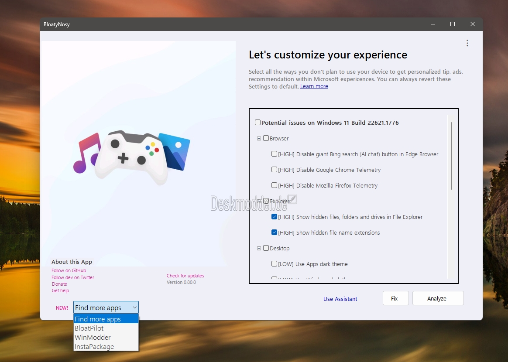Collapse the Browser tree node
508x362 pixels.
259,139
